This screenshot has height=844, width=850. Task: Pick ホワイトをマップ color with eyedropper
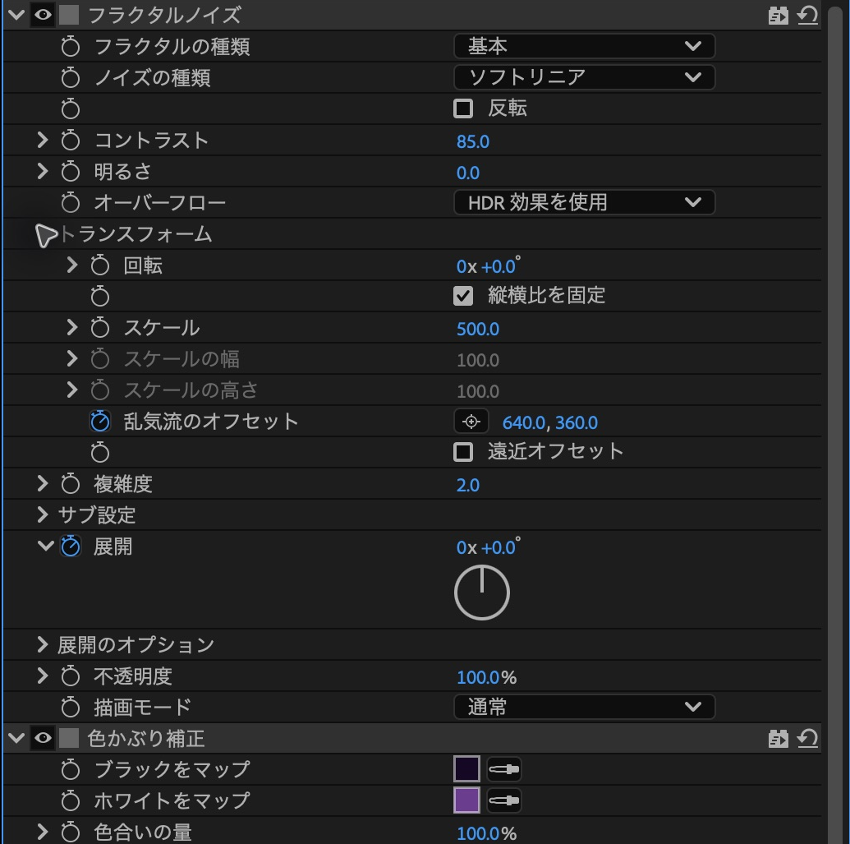(x=504, y=800)
